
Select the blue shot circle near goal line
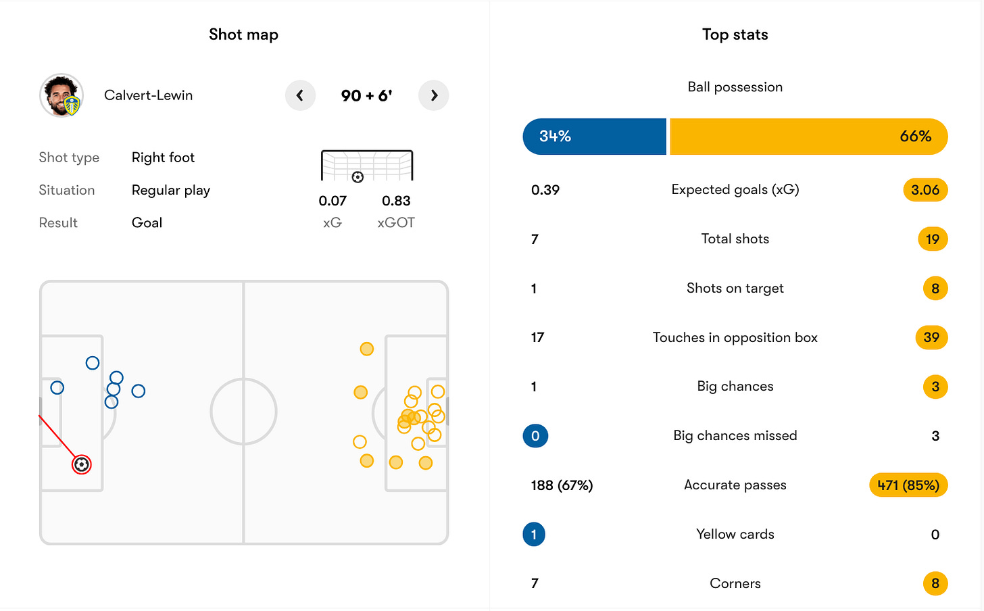[57, 388]
